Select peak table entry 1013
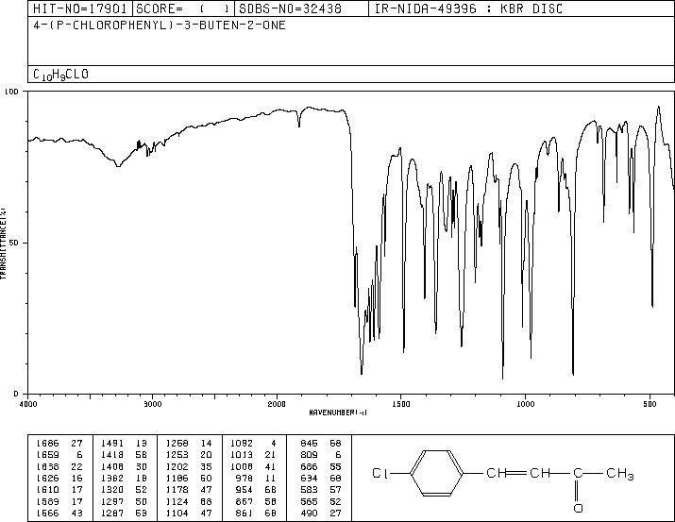The image size is (675, 522). point(254,455)
